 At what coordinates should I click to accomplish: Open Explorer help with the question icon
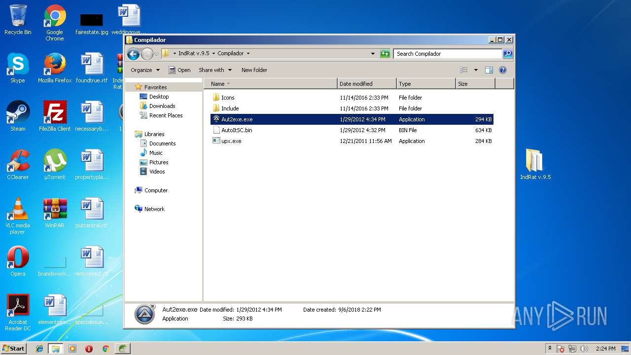tap(503, 70)
